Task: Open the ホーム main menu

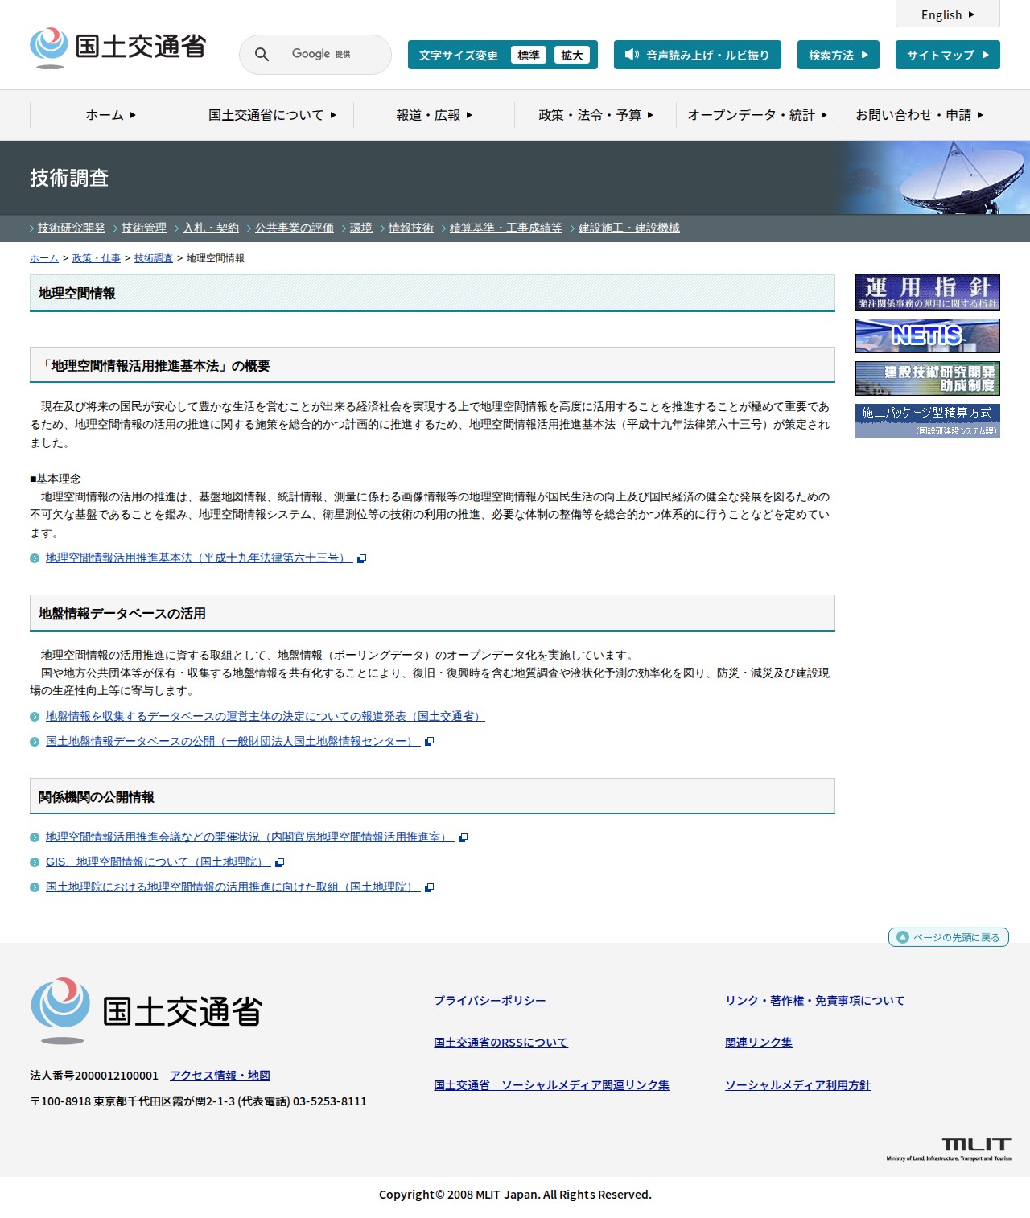Action: 111,115
